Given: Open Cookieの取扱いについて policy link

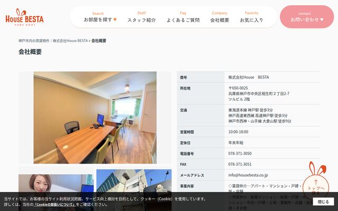Looking at the screenshot, I should coord(55,204).
